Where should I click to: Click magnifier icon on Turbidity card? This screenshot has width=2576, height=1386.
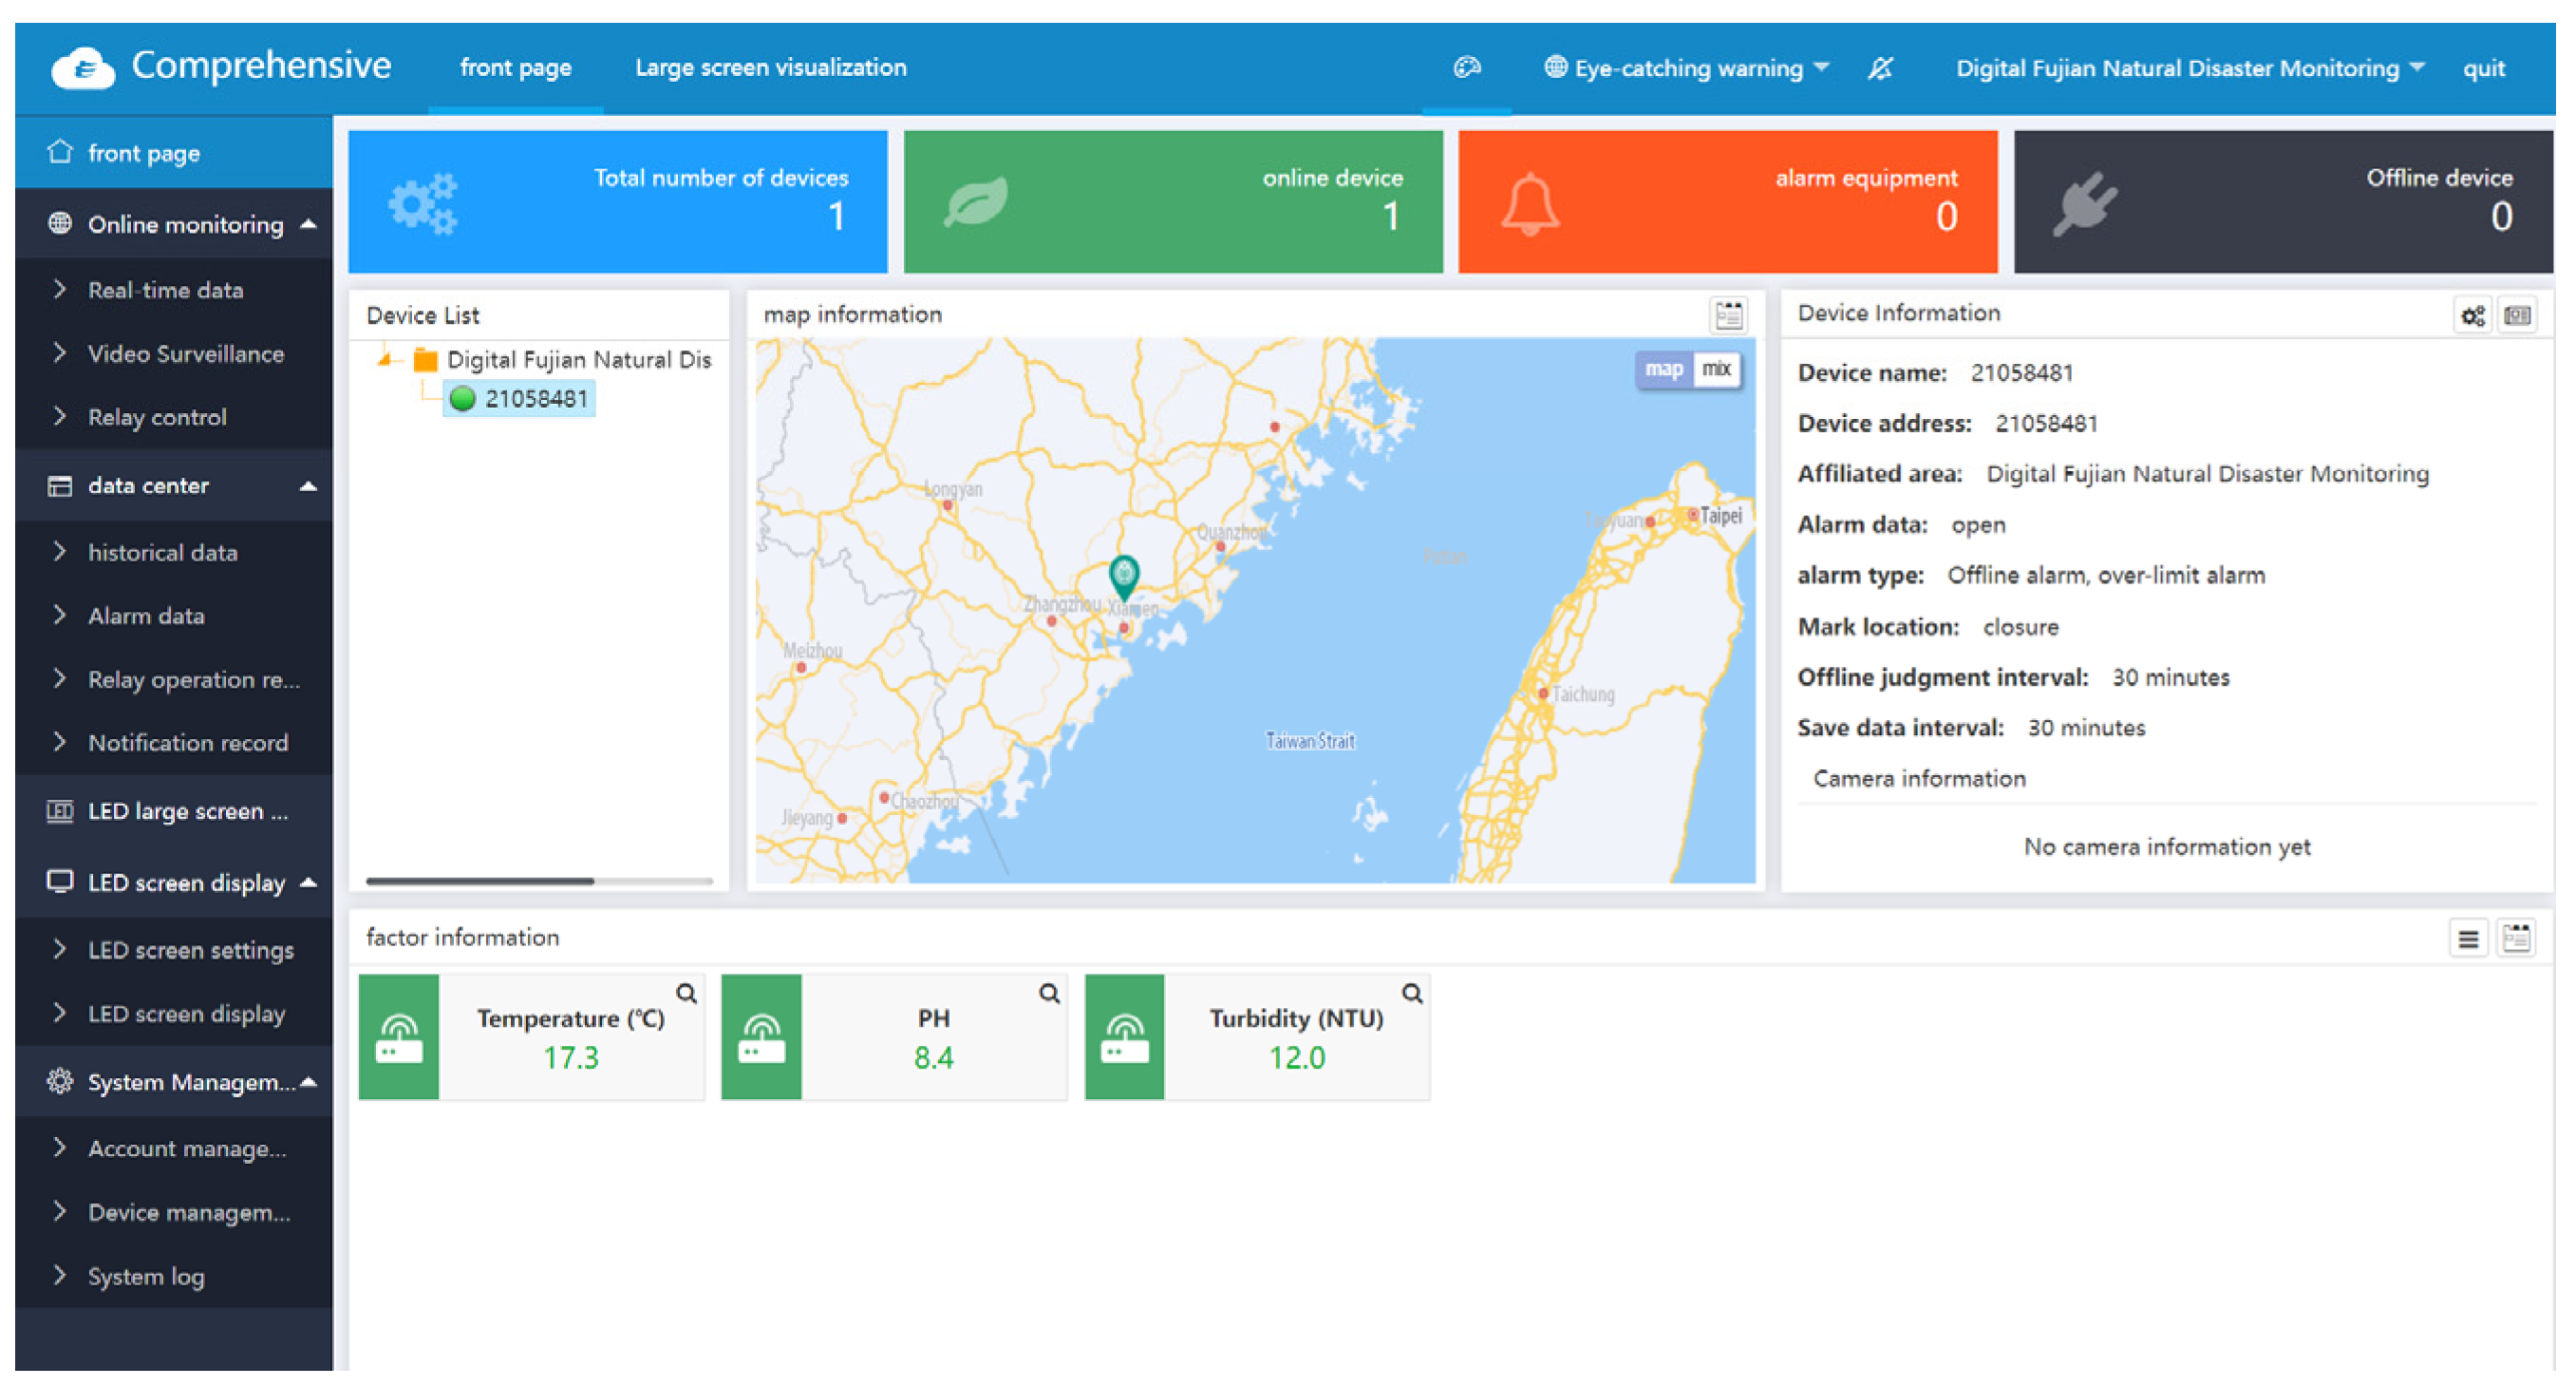[x=1412, y=993]
